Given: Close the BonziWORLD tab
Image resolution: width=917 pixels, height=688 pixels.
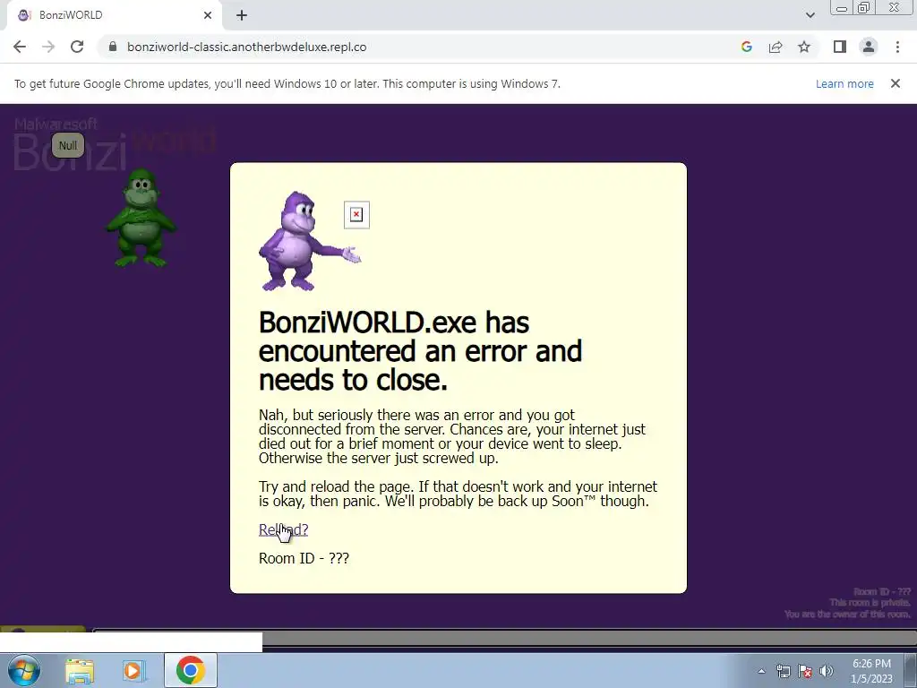Looking at the screenshot, I should coord(208,15).
